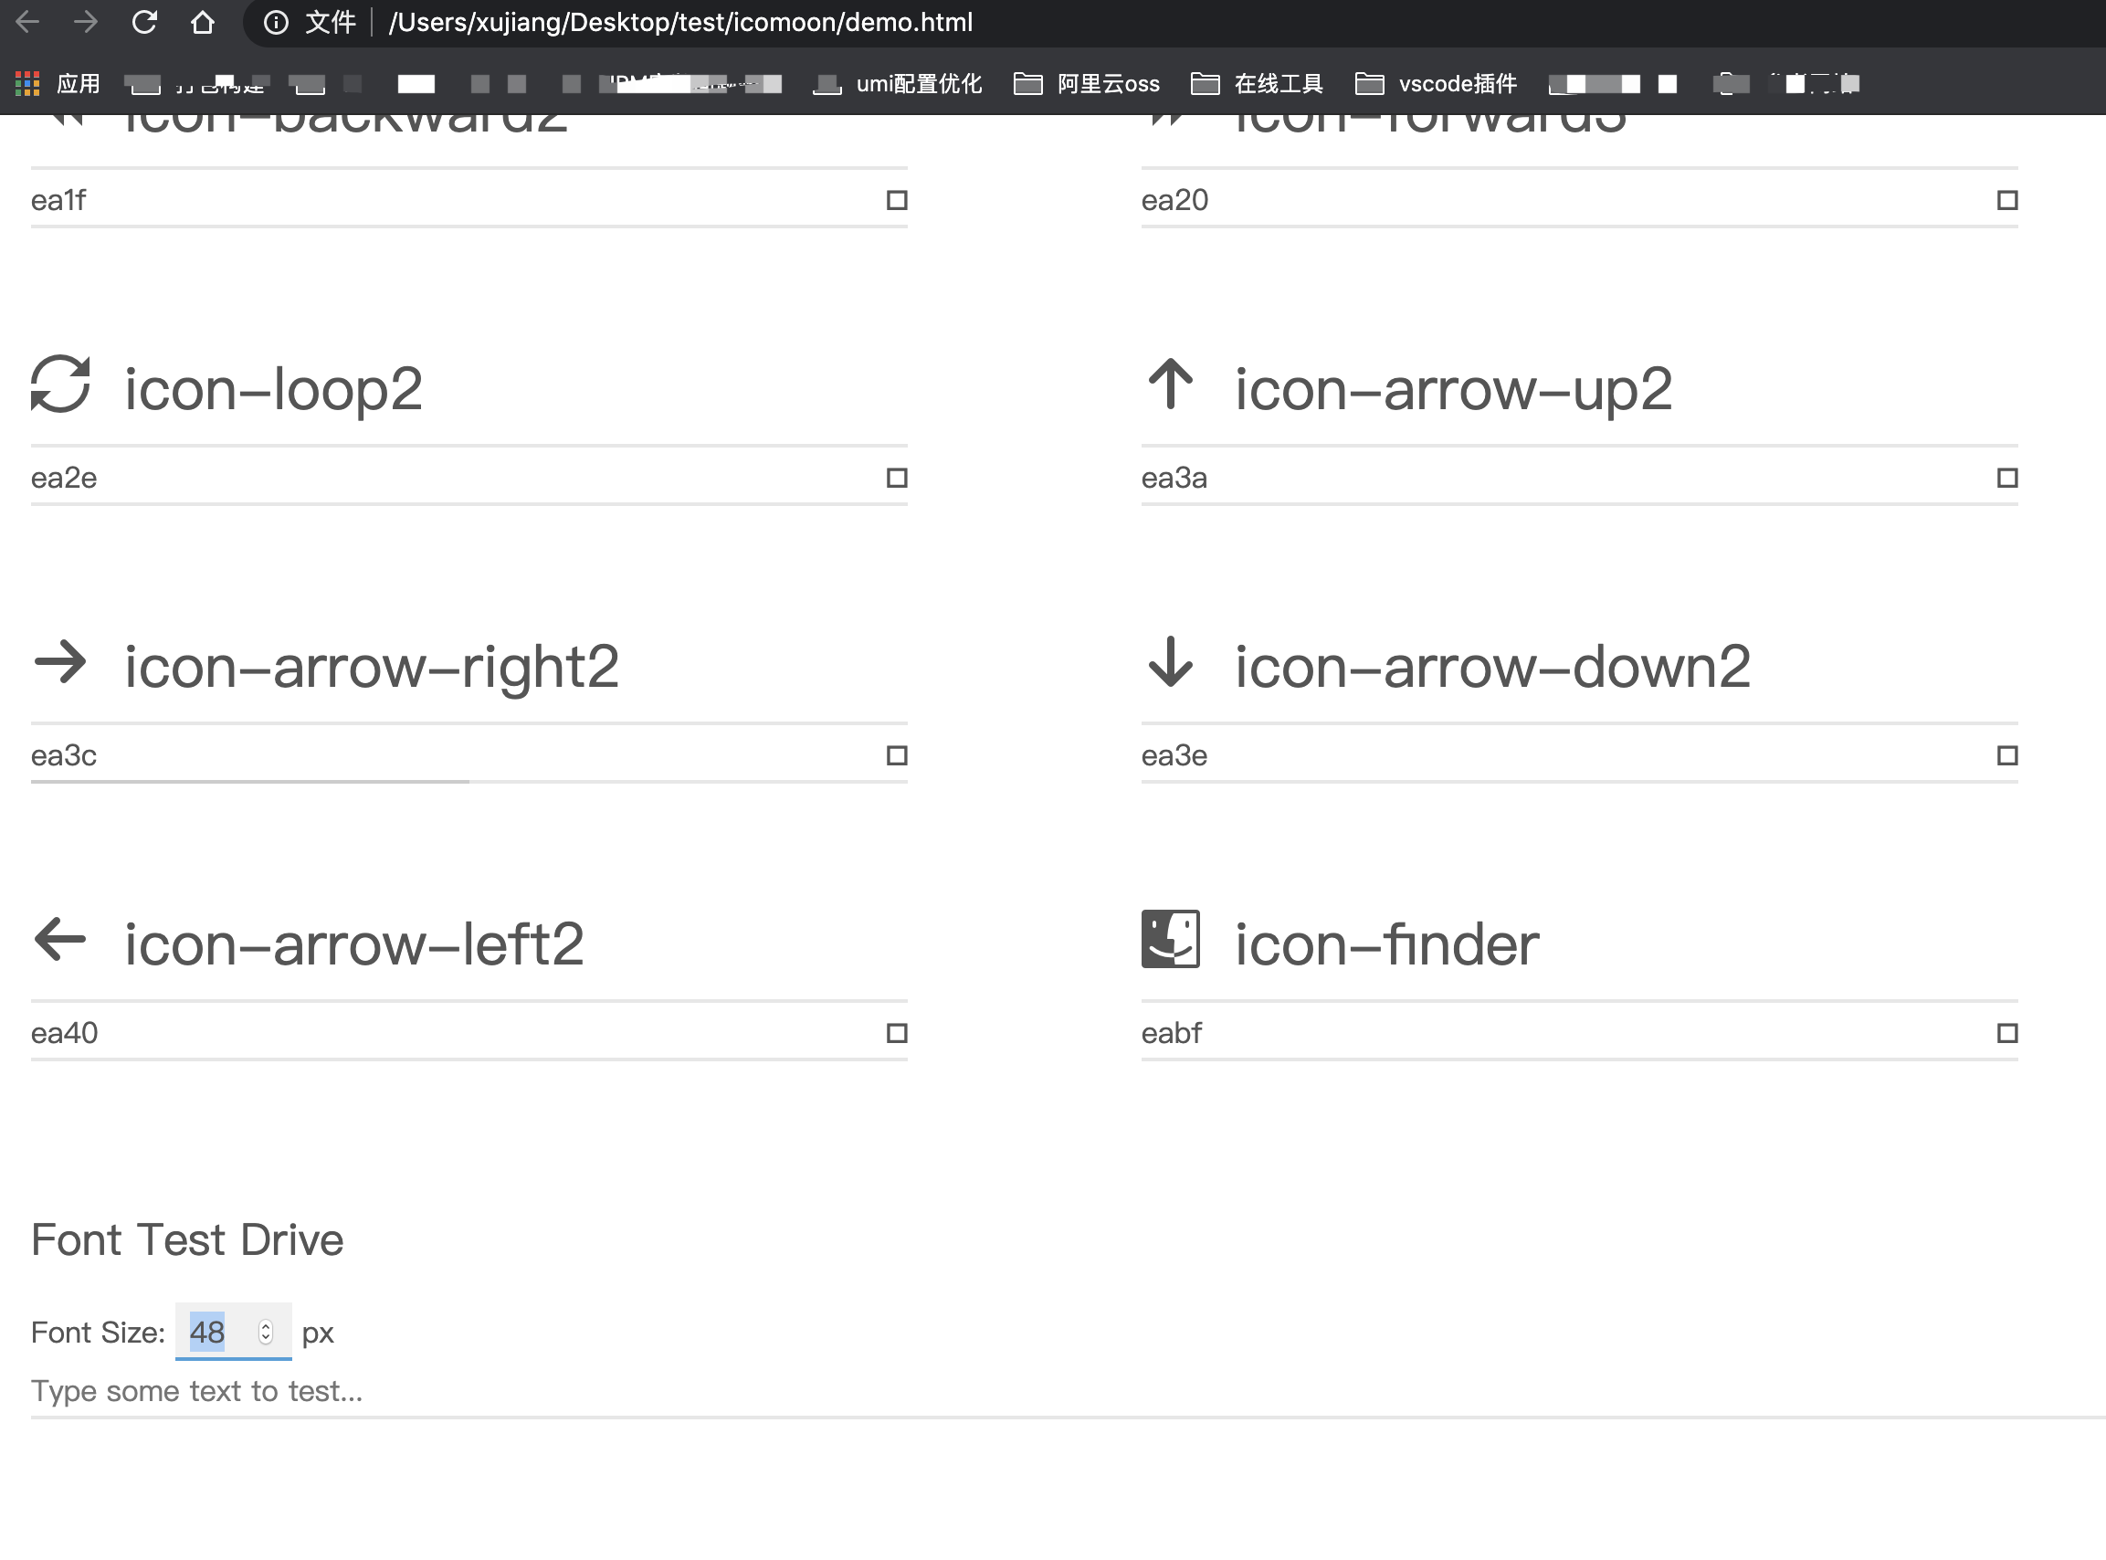Click the icon-arrow-down2 glyph
Viewport: 2106px width, 1560px height.
click(1171, 662)
